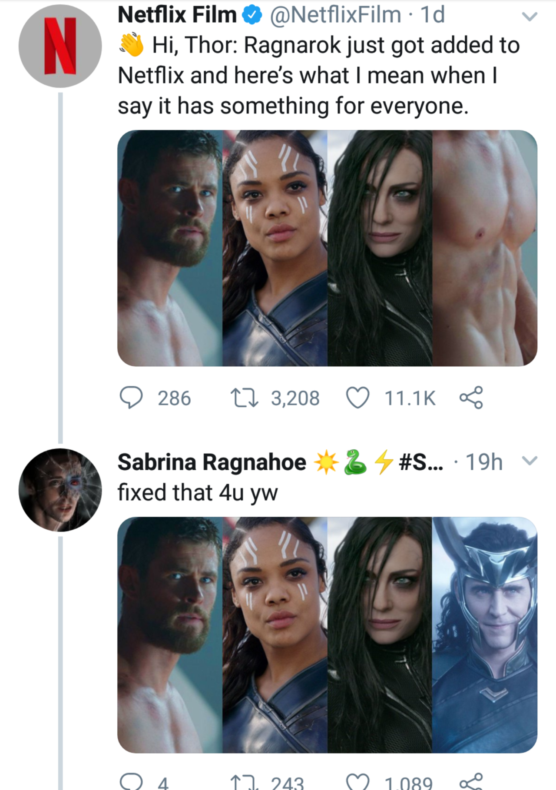
Task: Open the horned helmet image in reply
Action: click(485, 634)
